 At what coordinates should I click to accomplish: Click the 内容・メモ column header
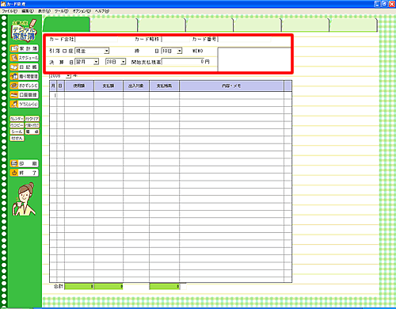[231, 86]
